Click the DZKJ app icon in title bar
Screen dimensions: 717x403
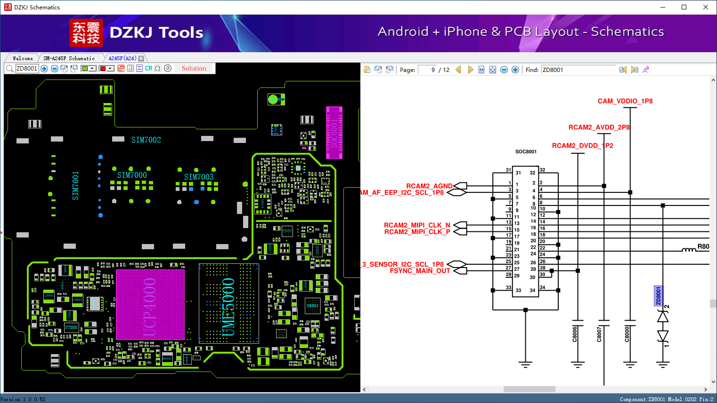tap(8, 7)
